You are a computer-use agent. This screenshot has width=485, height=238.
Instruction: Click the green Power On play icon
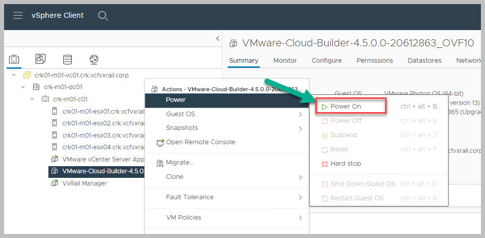pos(325,107)
